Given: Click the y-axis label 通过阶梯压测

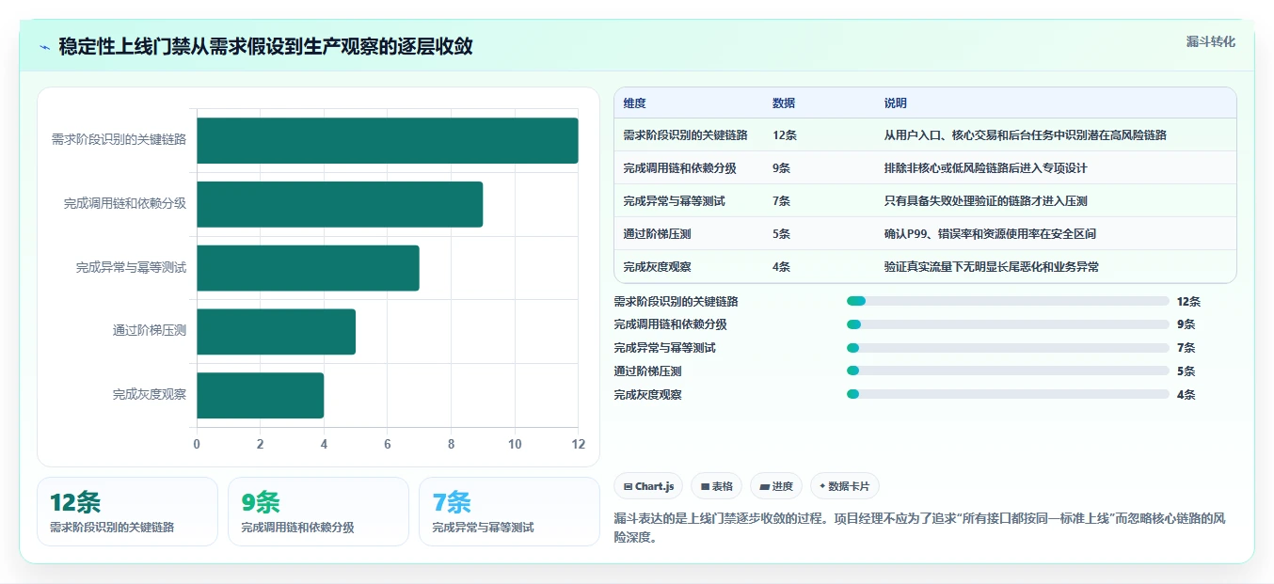Looking at the screenshot, I should [150, 330].
